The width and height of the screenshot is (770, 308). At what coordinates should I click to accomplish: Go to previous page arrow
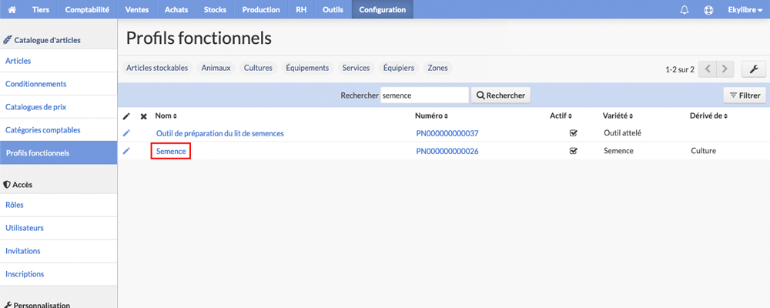click(708, 69)
